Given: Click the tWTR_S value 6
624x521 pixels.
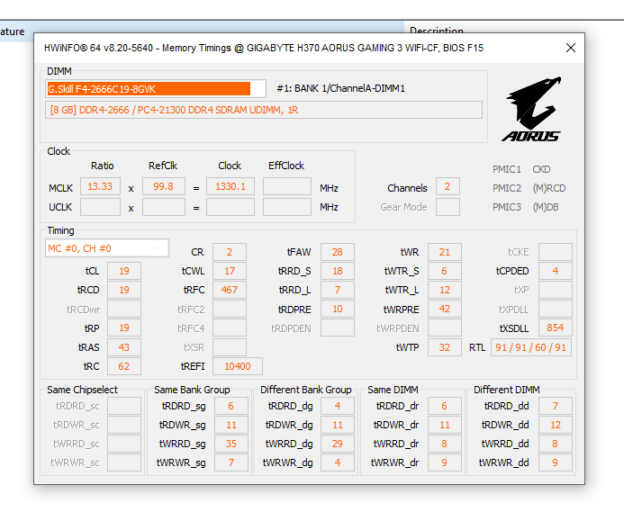Looking at the screenshot, I should [x=445, y=271].
